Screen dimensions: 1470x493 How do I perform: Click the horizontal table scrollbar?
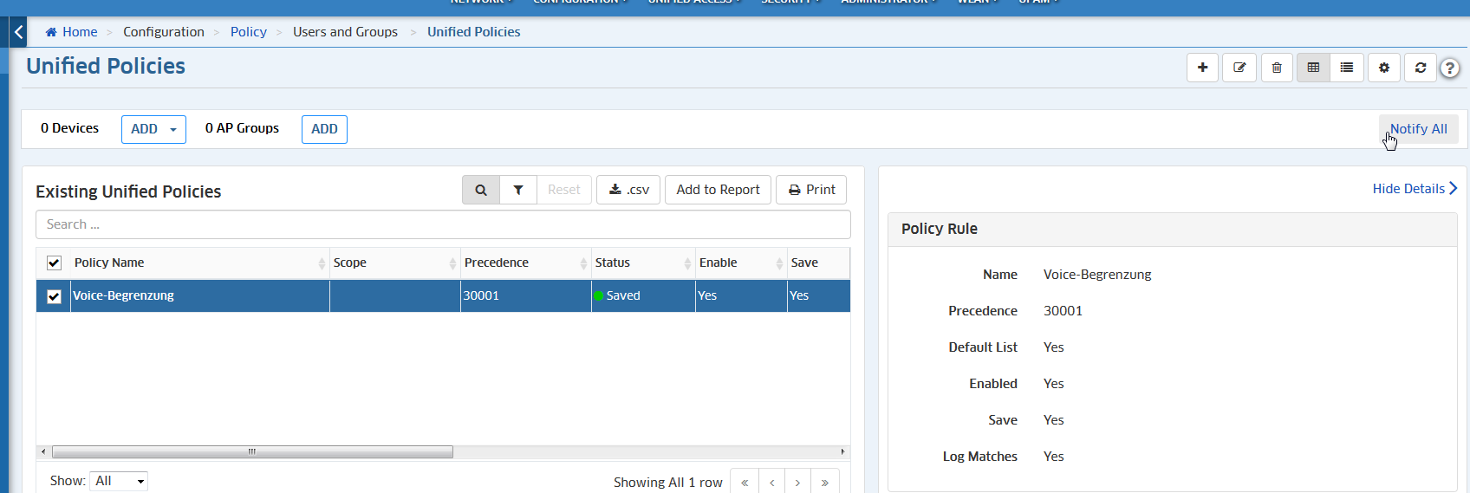click(x=252, y=451)
